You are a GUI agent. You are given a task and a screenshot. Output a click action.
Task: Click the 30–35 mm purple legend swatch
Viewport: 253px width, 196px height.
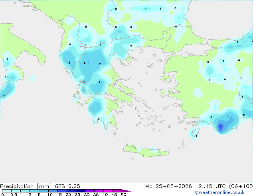pos(90,191)
